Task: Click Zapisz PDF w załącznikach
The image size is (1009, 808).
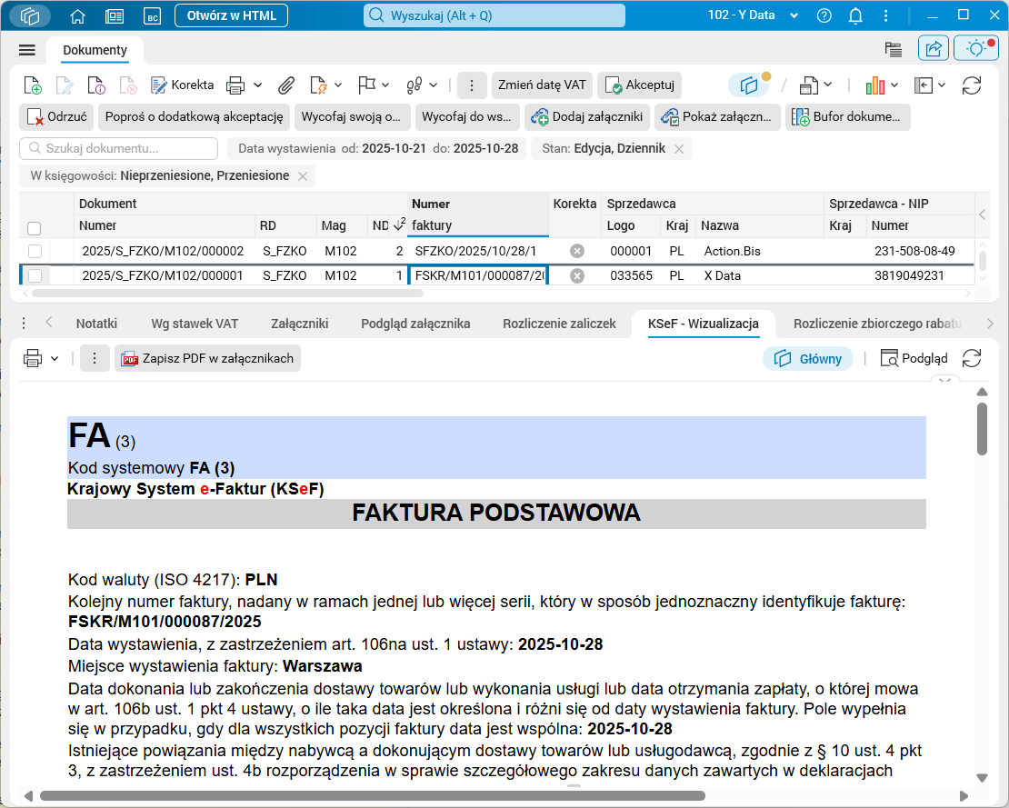Action: [208, 358]
